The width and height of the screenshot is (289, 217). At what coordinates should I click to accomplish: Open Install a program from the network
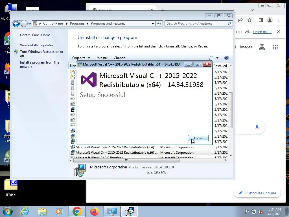pyautogui.click(x=40, y=64)
